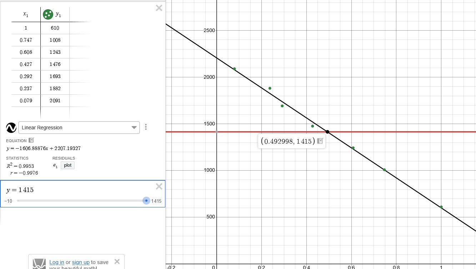Click the R² = 0.9953 statistic
Image resolution: width=476 pixels, height=269 pixels.
(x=20, y=166)
